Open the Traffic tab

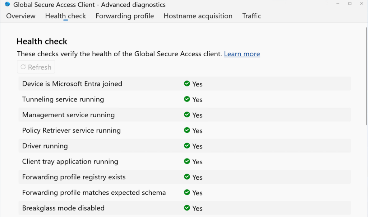coord(252,16)
